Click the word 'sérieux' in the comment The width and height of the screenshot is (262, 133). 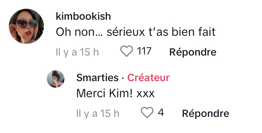(x=126, y=32)
